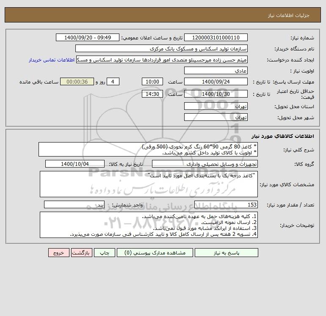Click the توضیحات خریدار label
The image size is (326, 316).
point(297,225)
